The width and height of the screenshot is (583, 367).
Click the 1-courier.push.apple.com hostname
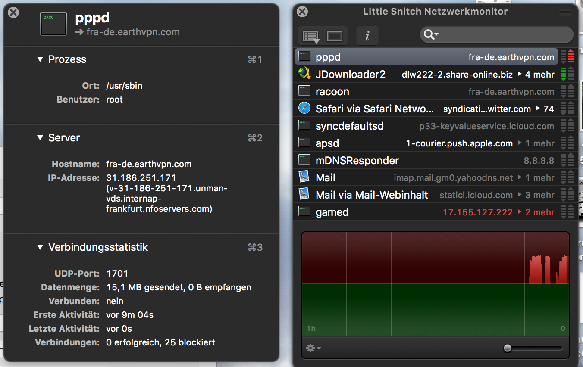460,143
